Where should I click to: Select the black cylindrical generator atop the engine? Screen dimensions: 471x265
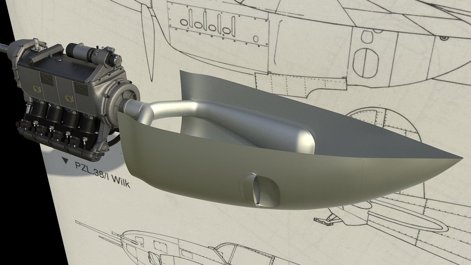pos(91,53)
